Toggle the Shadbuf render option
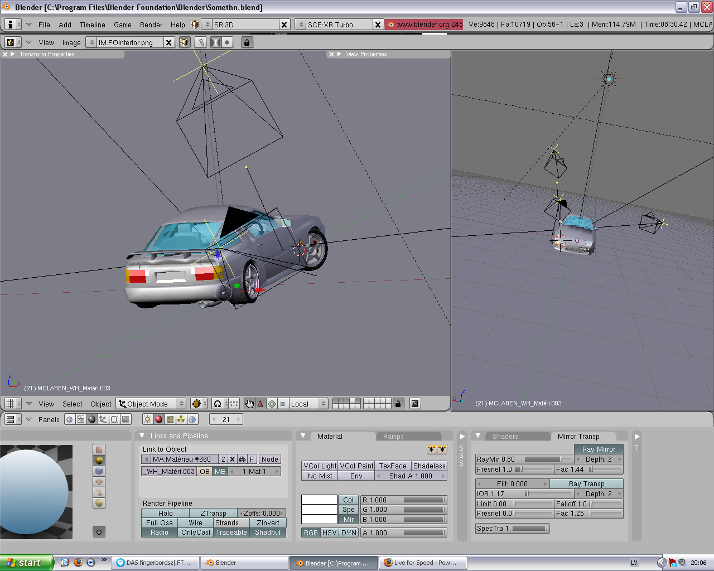The image size is (714, 571). click(x=268, y=533)
